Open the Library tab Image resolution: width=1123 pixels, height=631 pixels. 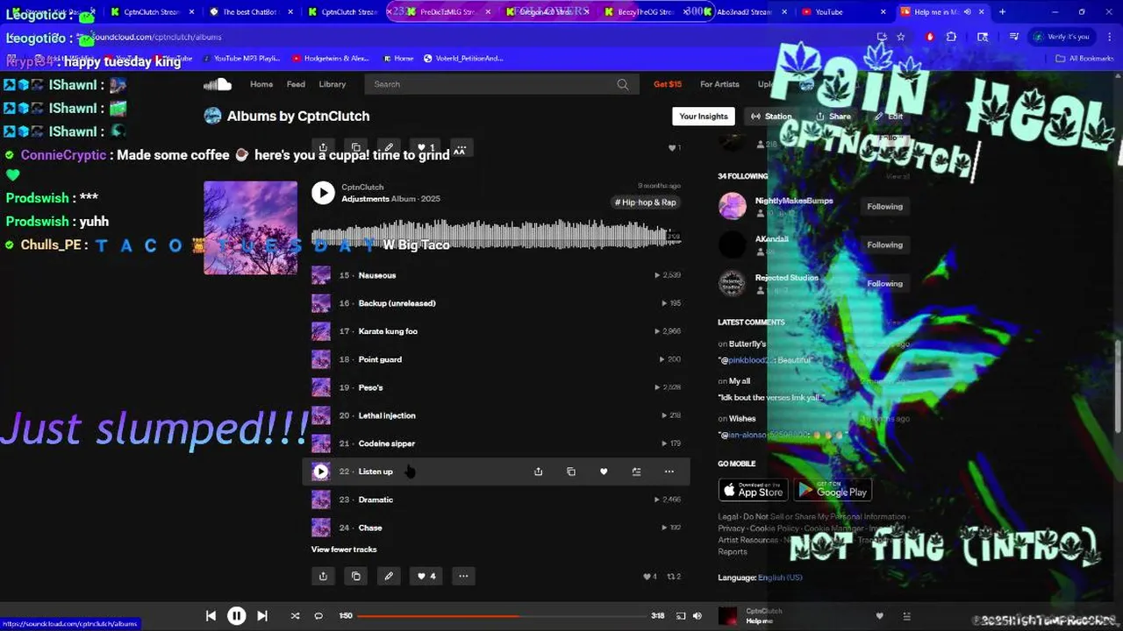(x=332, y=84)
